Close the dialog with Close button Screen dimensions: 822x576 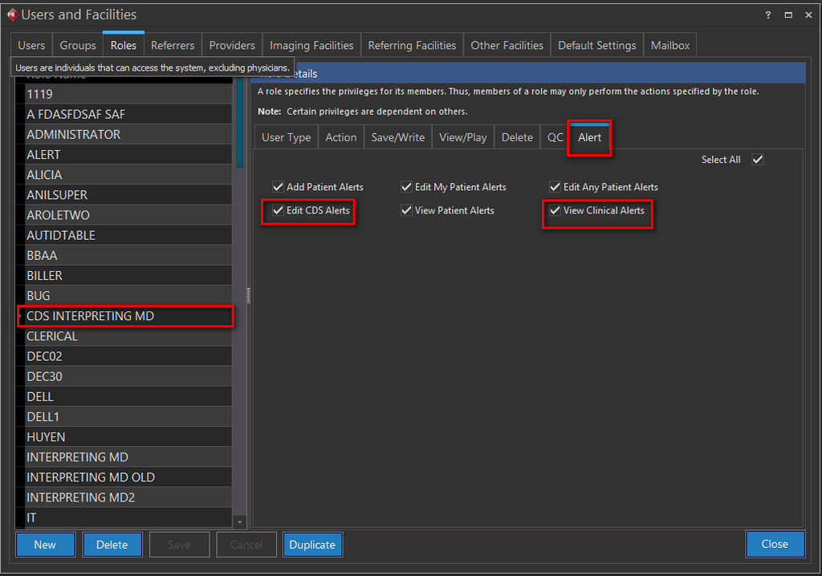pos(774,544)
